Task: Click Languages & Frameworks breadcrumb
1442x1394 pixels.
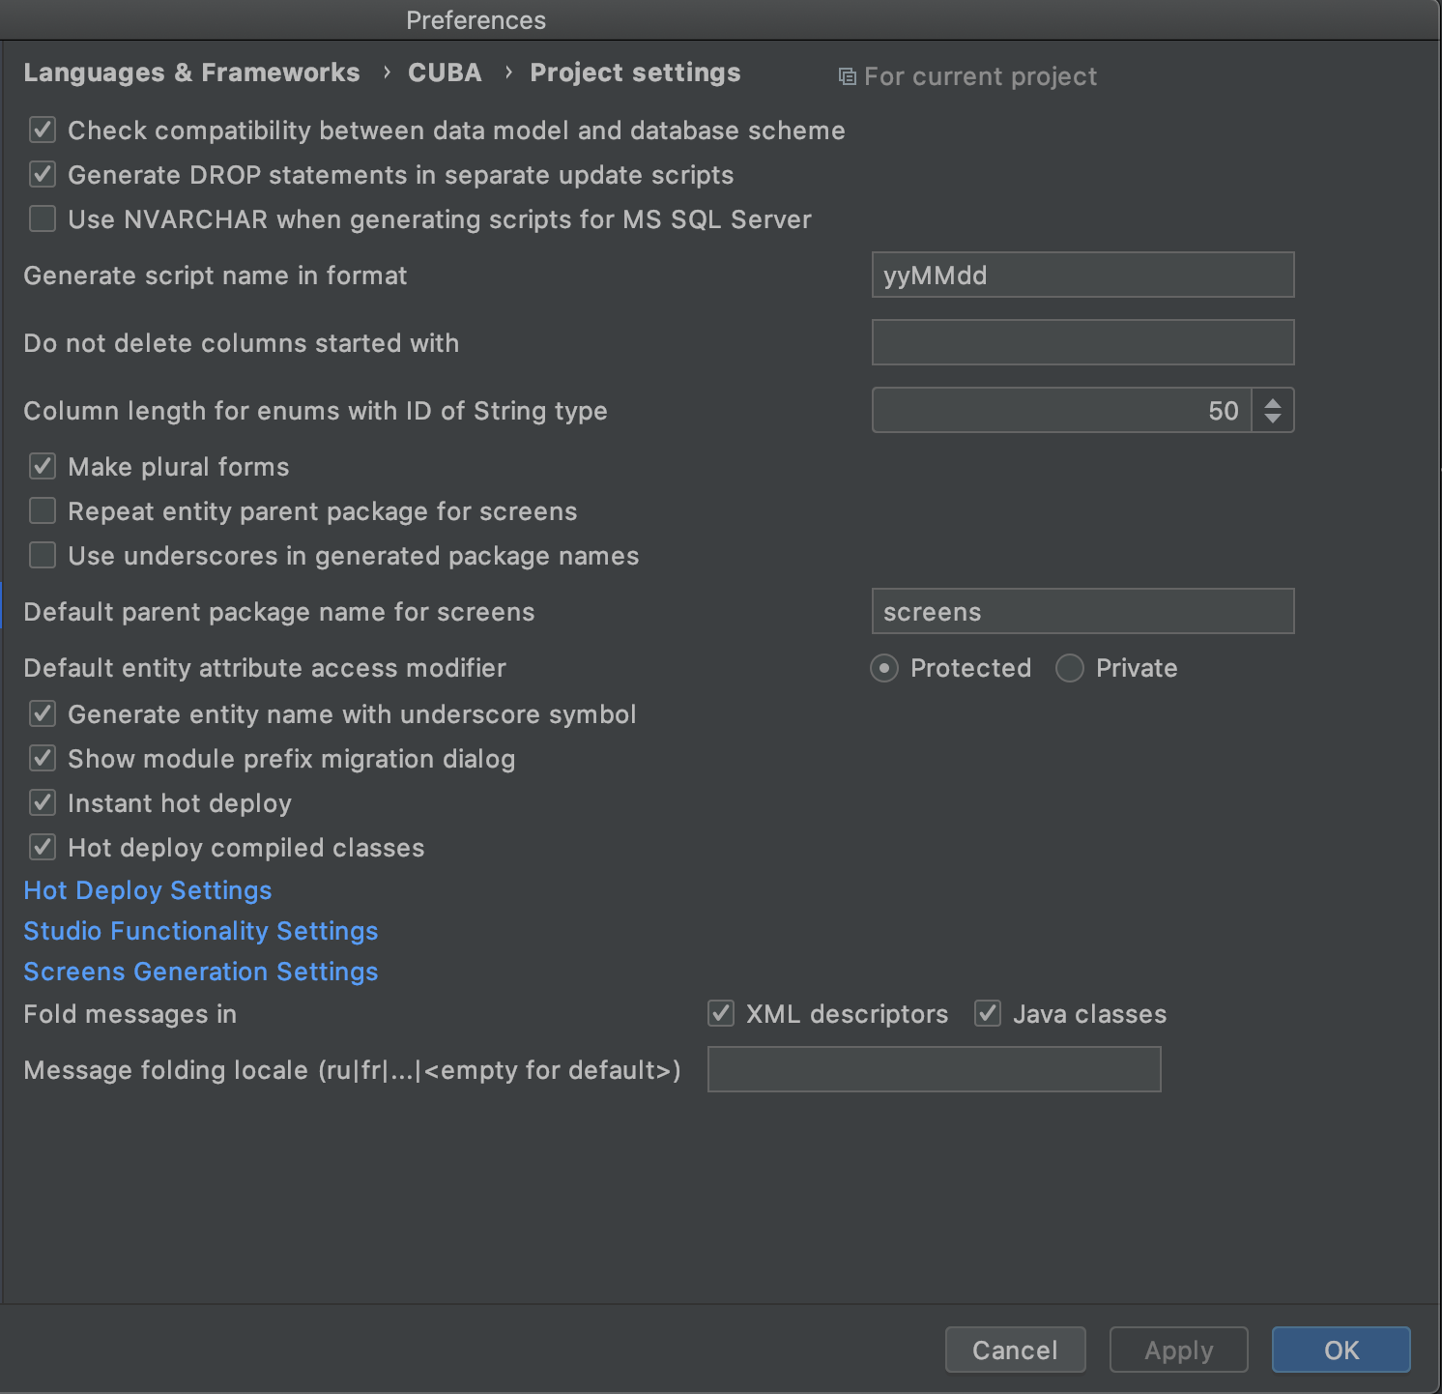Action: 191,73
